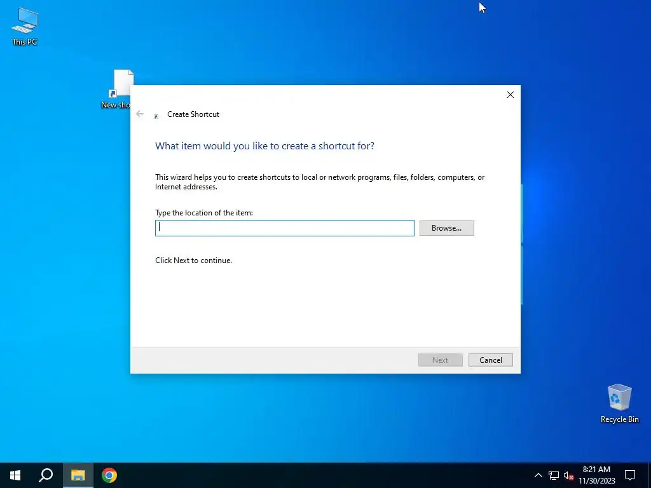
Task: Click the Browse... button
Action: click(x=446, y=228)
